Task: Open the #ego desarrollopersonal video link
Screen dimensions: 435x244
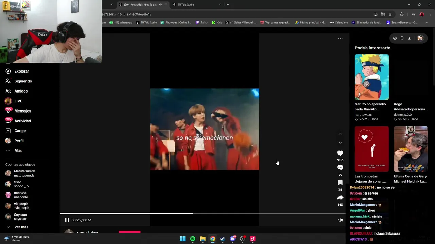Action: (411, 107)
